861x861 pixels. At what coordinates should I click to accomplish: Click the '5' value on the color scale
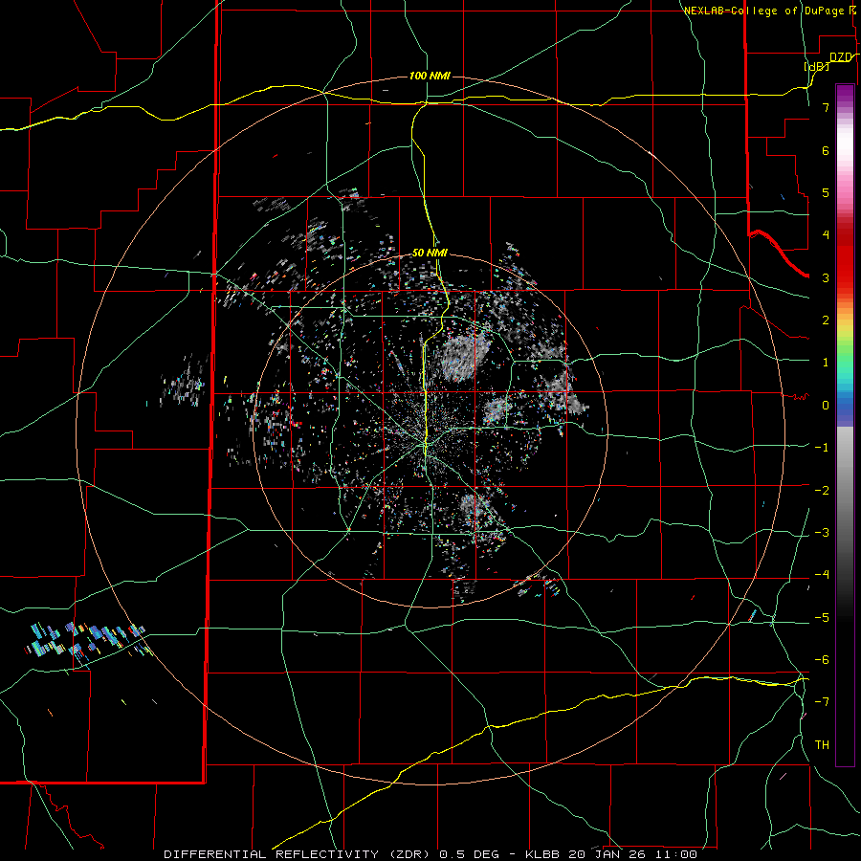[x=826, y=192]
